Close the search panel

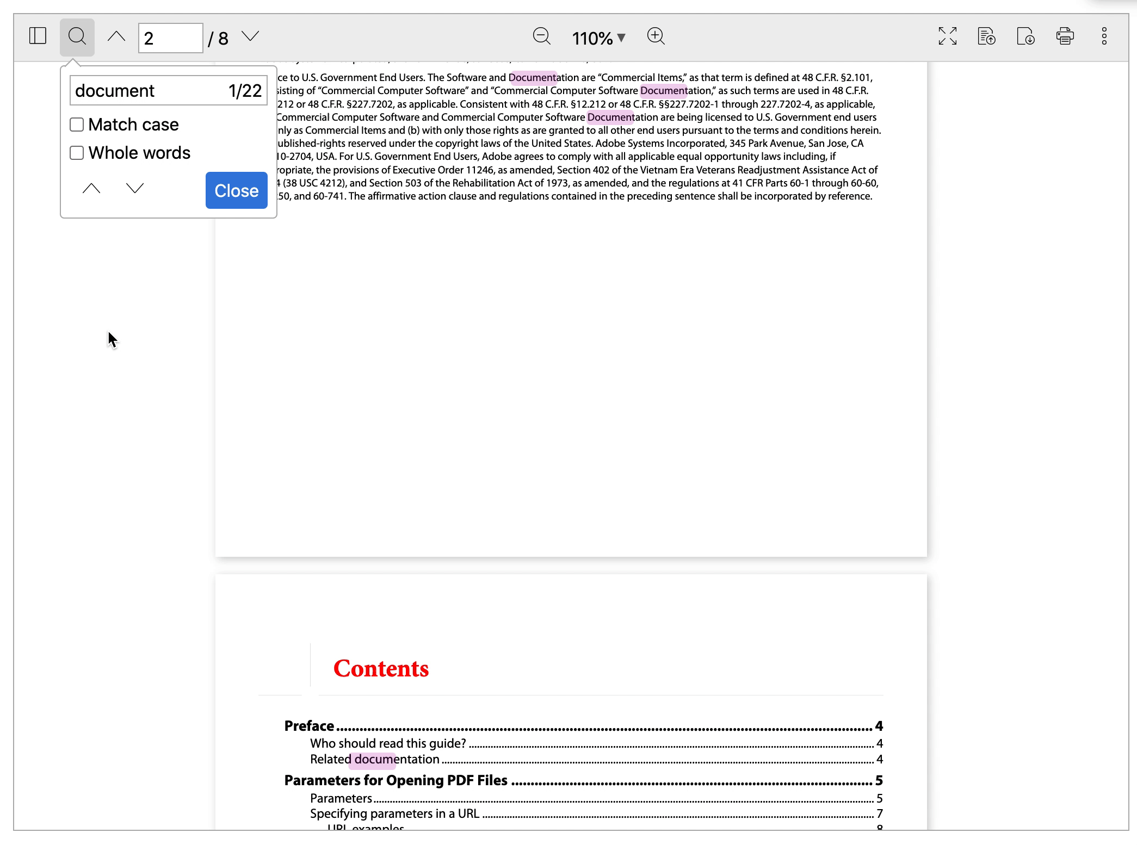(x=237, y=190)
